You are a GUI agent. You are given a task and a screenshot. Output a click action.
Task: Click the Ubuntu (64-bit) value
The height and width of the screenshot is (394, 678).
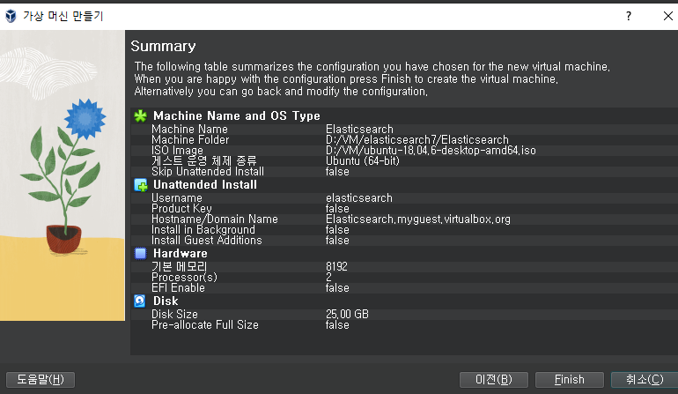click(363, 161)
